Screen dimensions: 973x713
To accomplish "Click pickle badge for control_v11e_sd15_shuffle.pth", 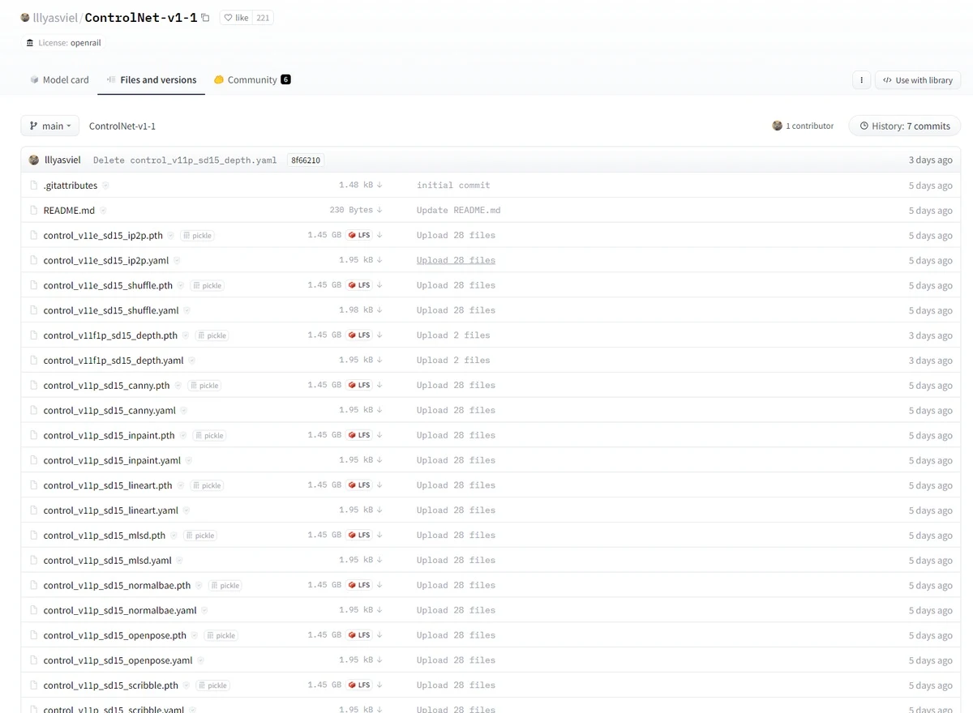I will click(208, 286).
